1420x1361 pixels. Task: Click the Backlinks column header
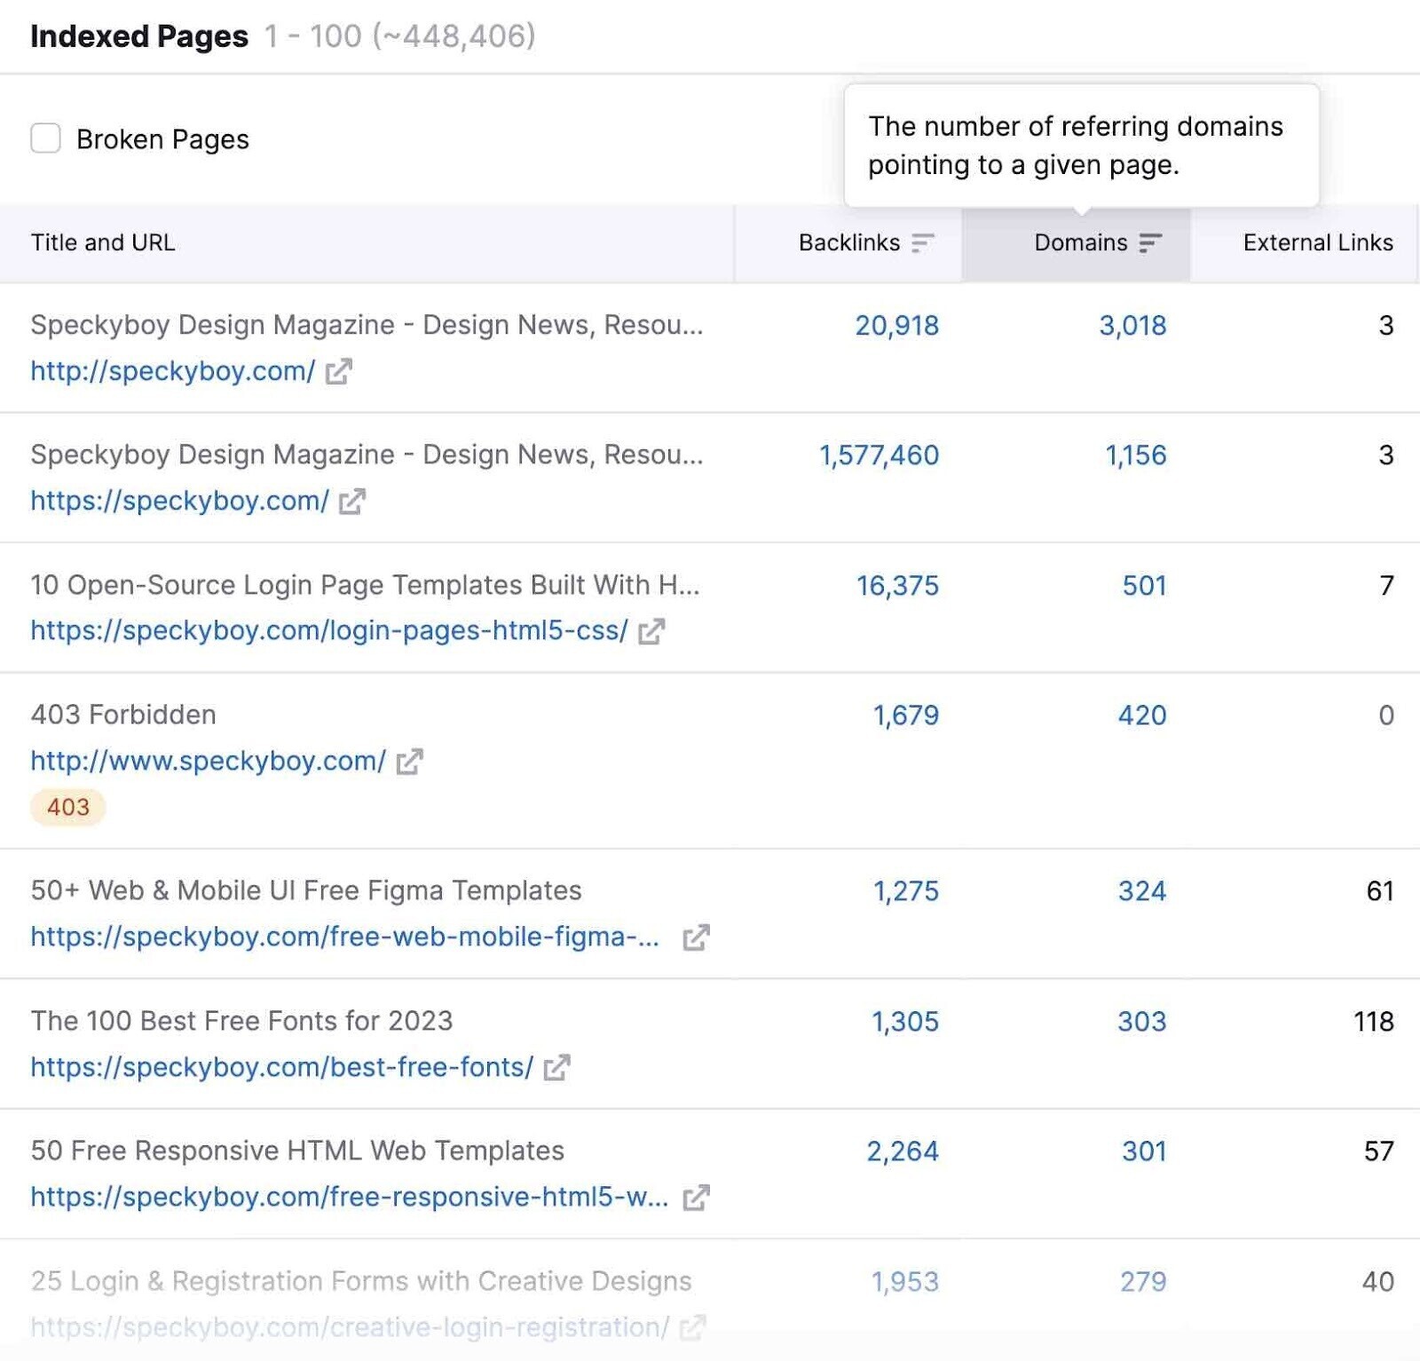click(x=848, y=242)
